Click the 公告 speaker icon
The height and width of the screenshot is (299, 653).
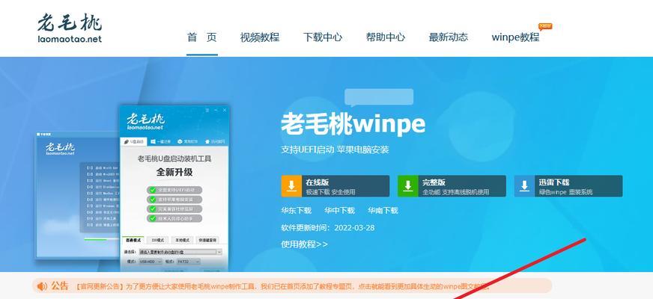[x=42, y=286]
